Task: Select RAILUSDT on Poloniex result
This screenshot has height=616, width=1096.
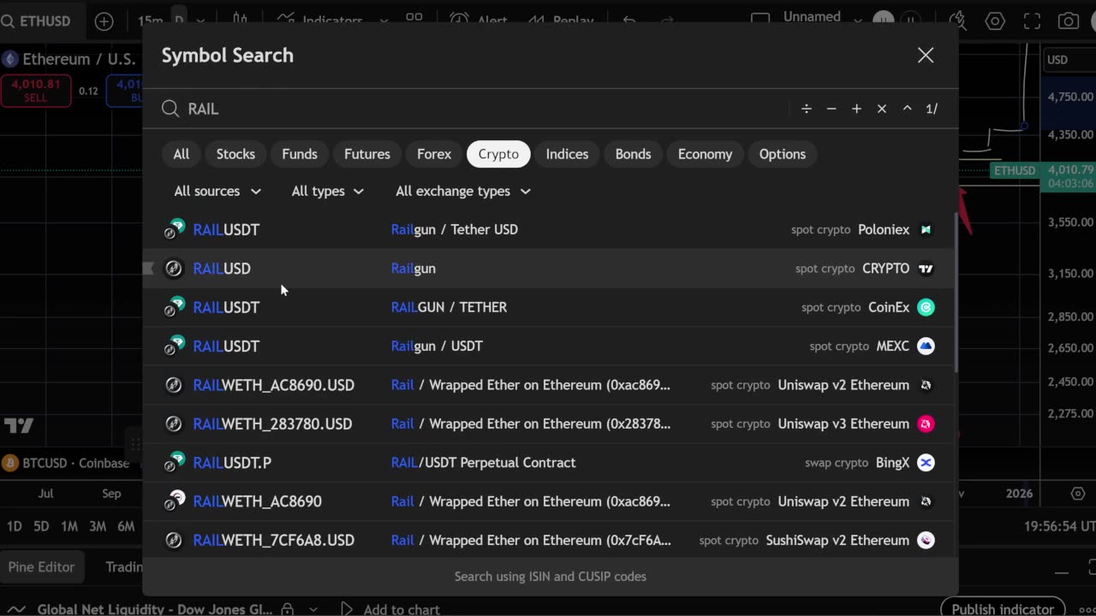Action: [549, 229]
